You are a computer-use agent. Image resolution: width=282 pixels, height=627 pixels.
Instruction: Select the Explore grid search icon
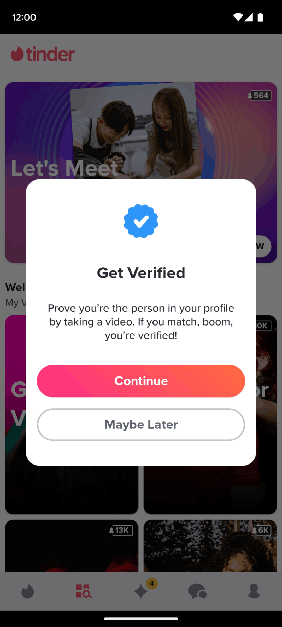tap(84, 591)
